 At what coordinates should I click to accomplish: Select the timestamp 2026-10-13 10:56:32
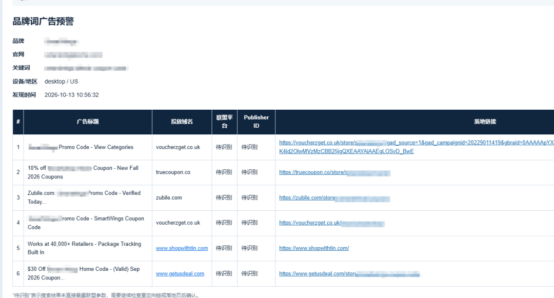point(72,95)
